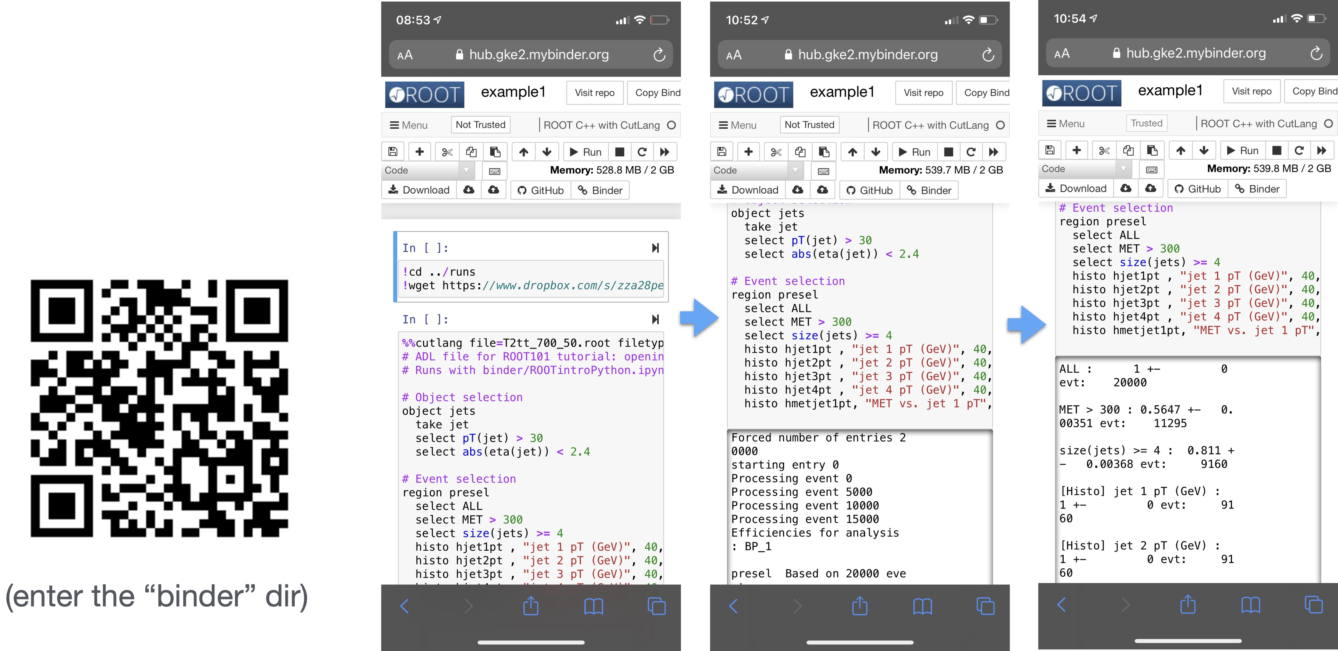The image size is (1338, 651).
Task: Toggle Not Trusted button in 08:53 phone
Action: click(x=480, y=125)
